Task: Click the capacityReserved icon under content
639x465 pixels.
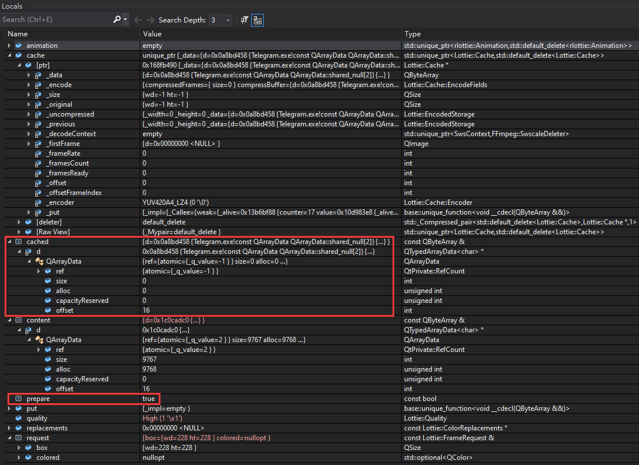Action: pos(48,378)
